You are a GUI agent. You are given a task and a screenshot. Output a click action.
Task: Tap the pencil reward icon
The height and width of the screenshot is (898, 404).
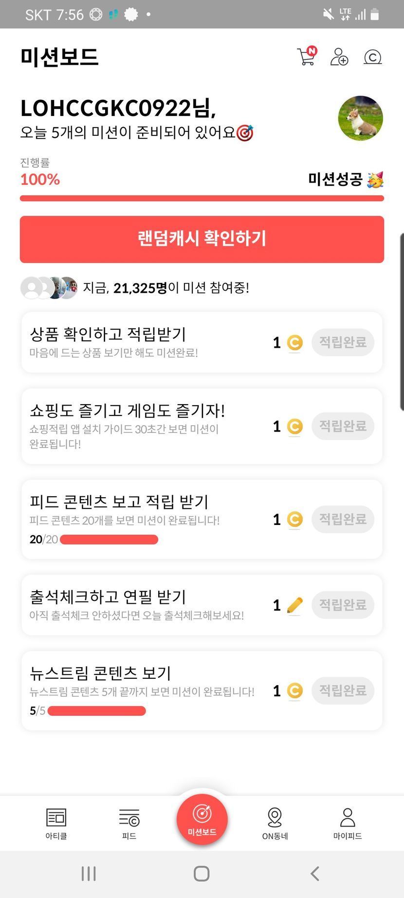click(294, 605)
